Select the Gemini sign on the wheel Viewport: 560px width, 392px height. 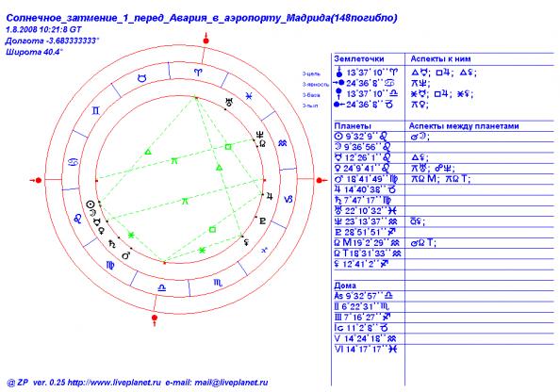[x=96, y=111]
